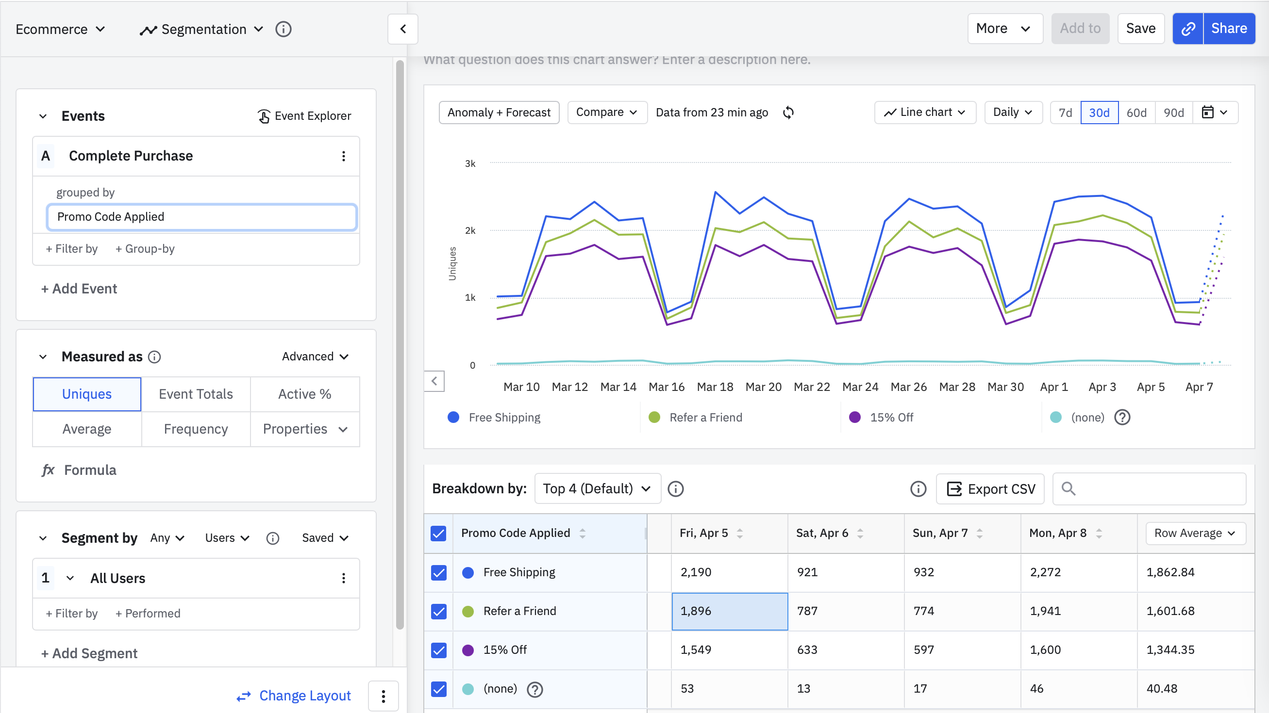This screenshot has width=1269, height=713.
Task: Open the Line chart type dropdown
Action: point(925,113)
